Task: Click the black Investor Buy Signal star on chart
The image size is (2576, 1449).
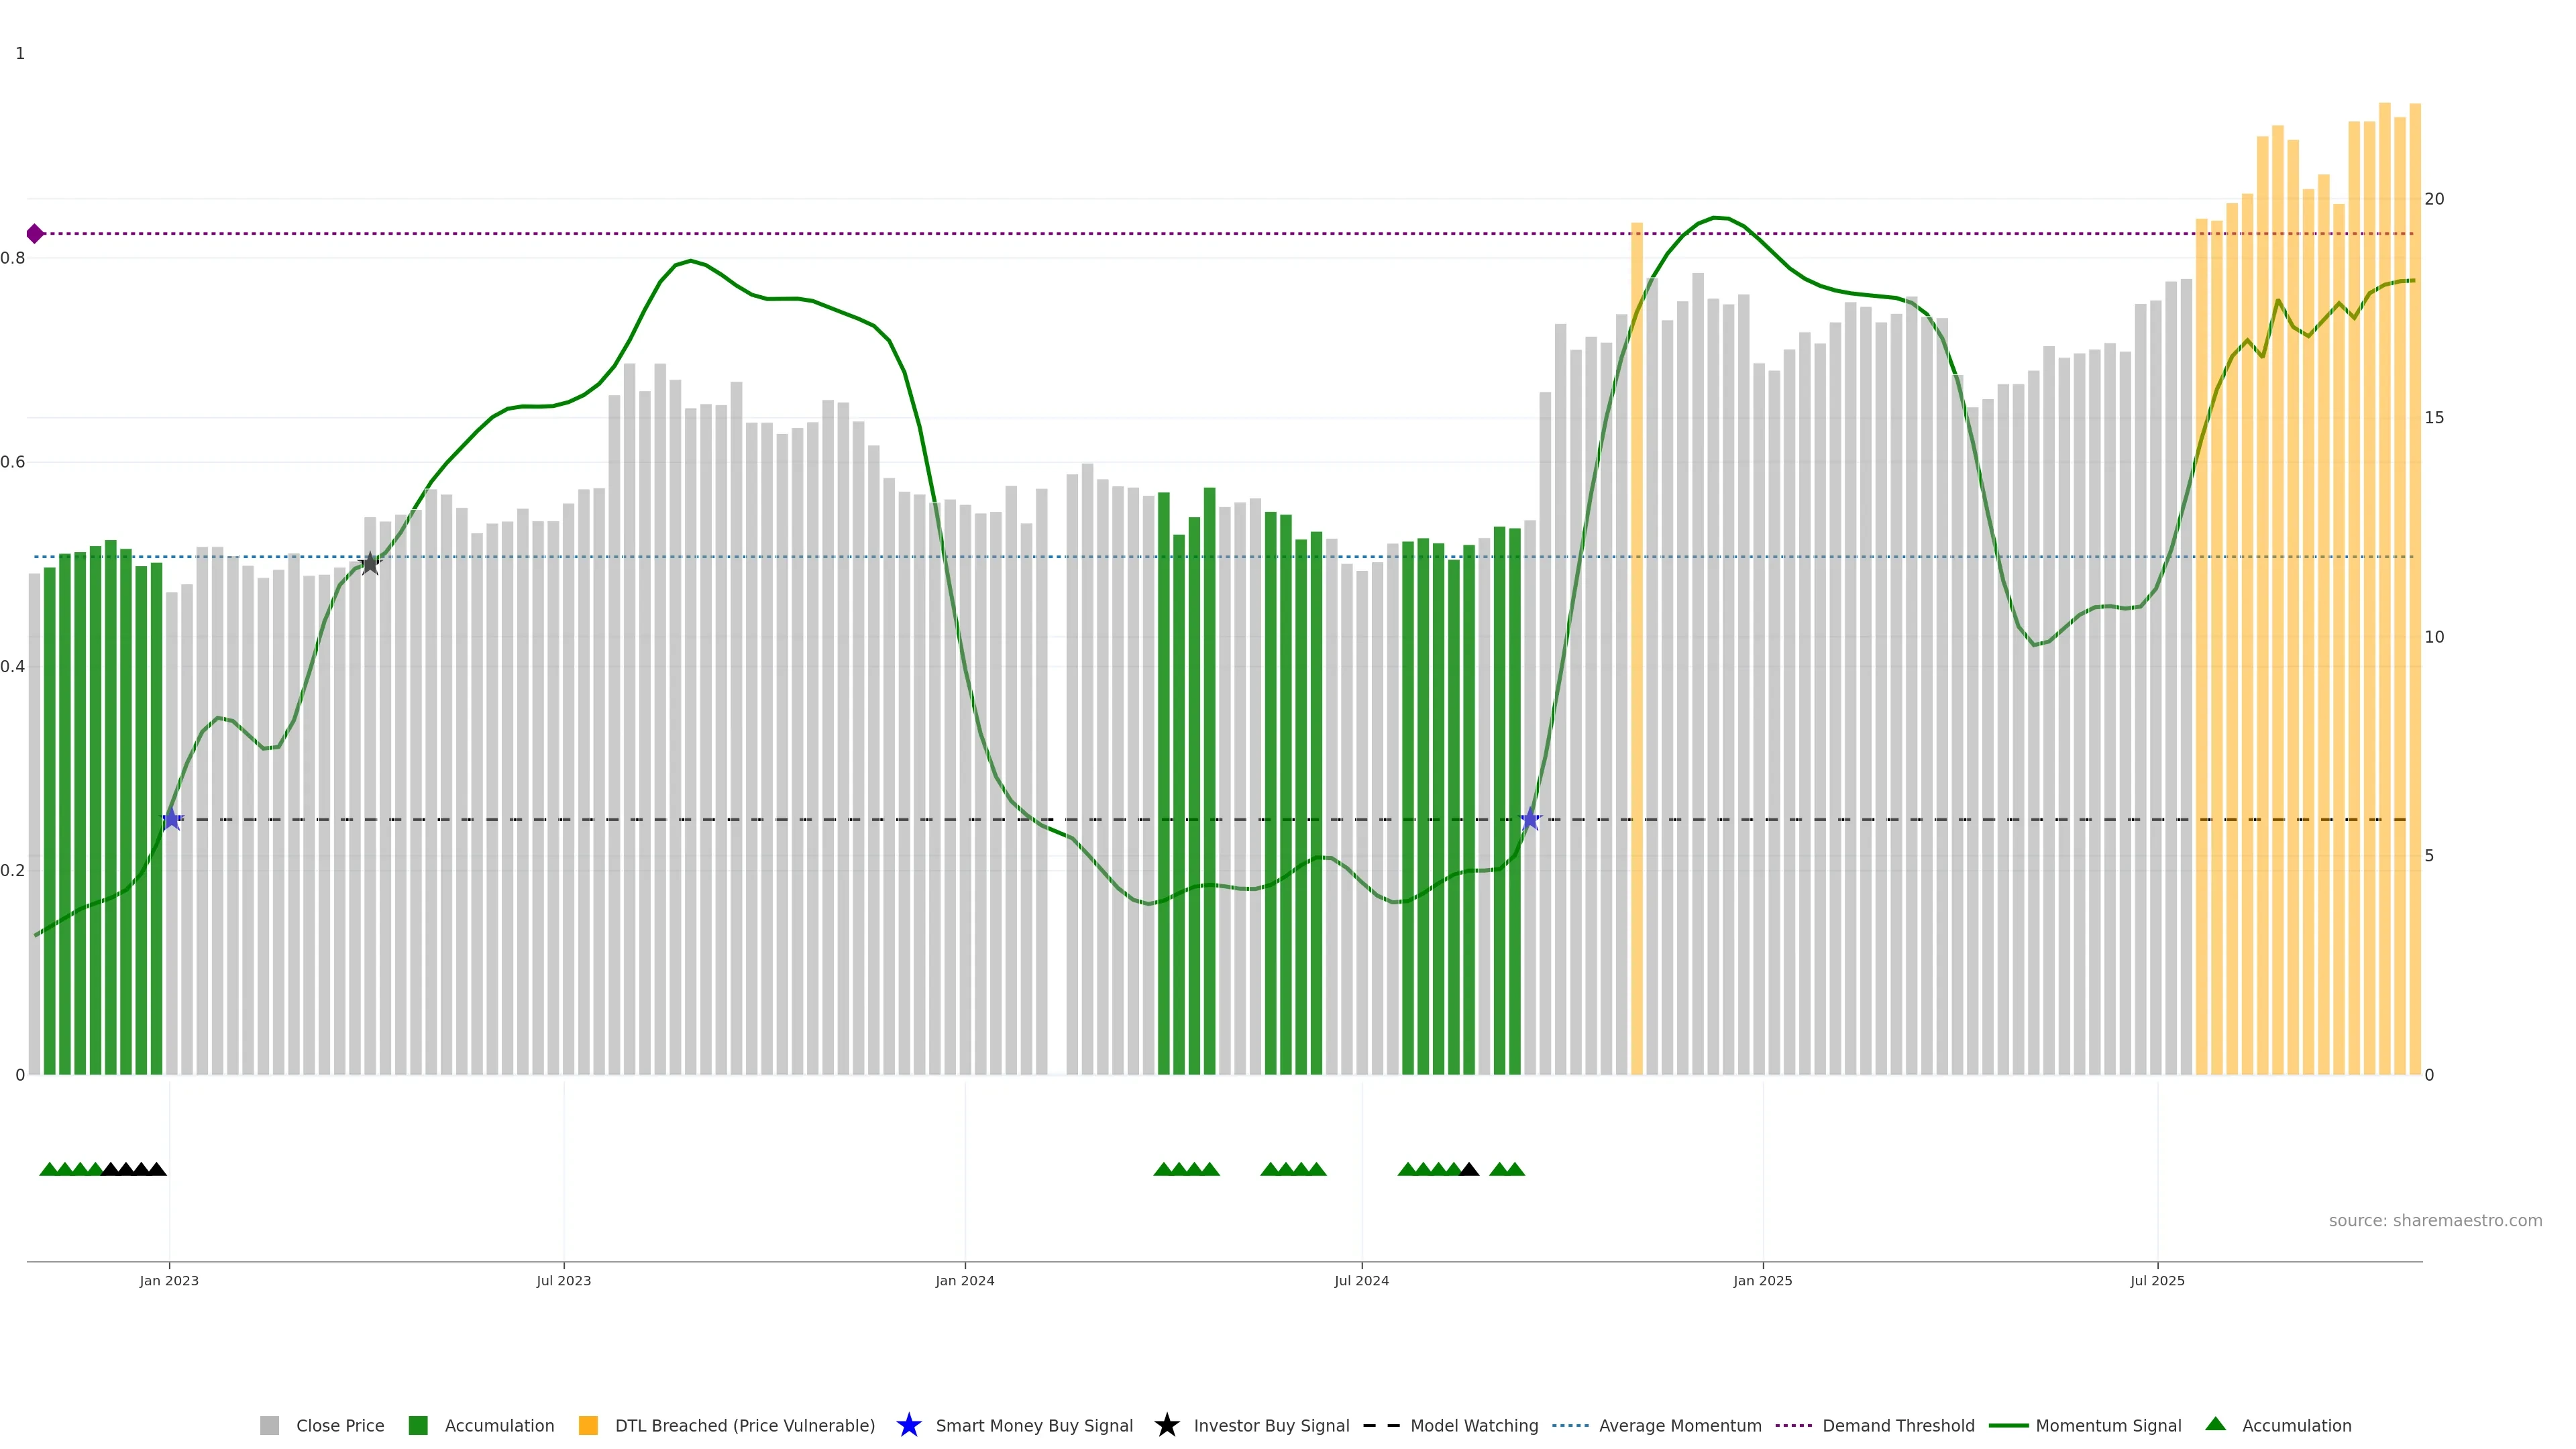Action: [x=370, y=563]
